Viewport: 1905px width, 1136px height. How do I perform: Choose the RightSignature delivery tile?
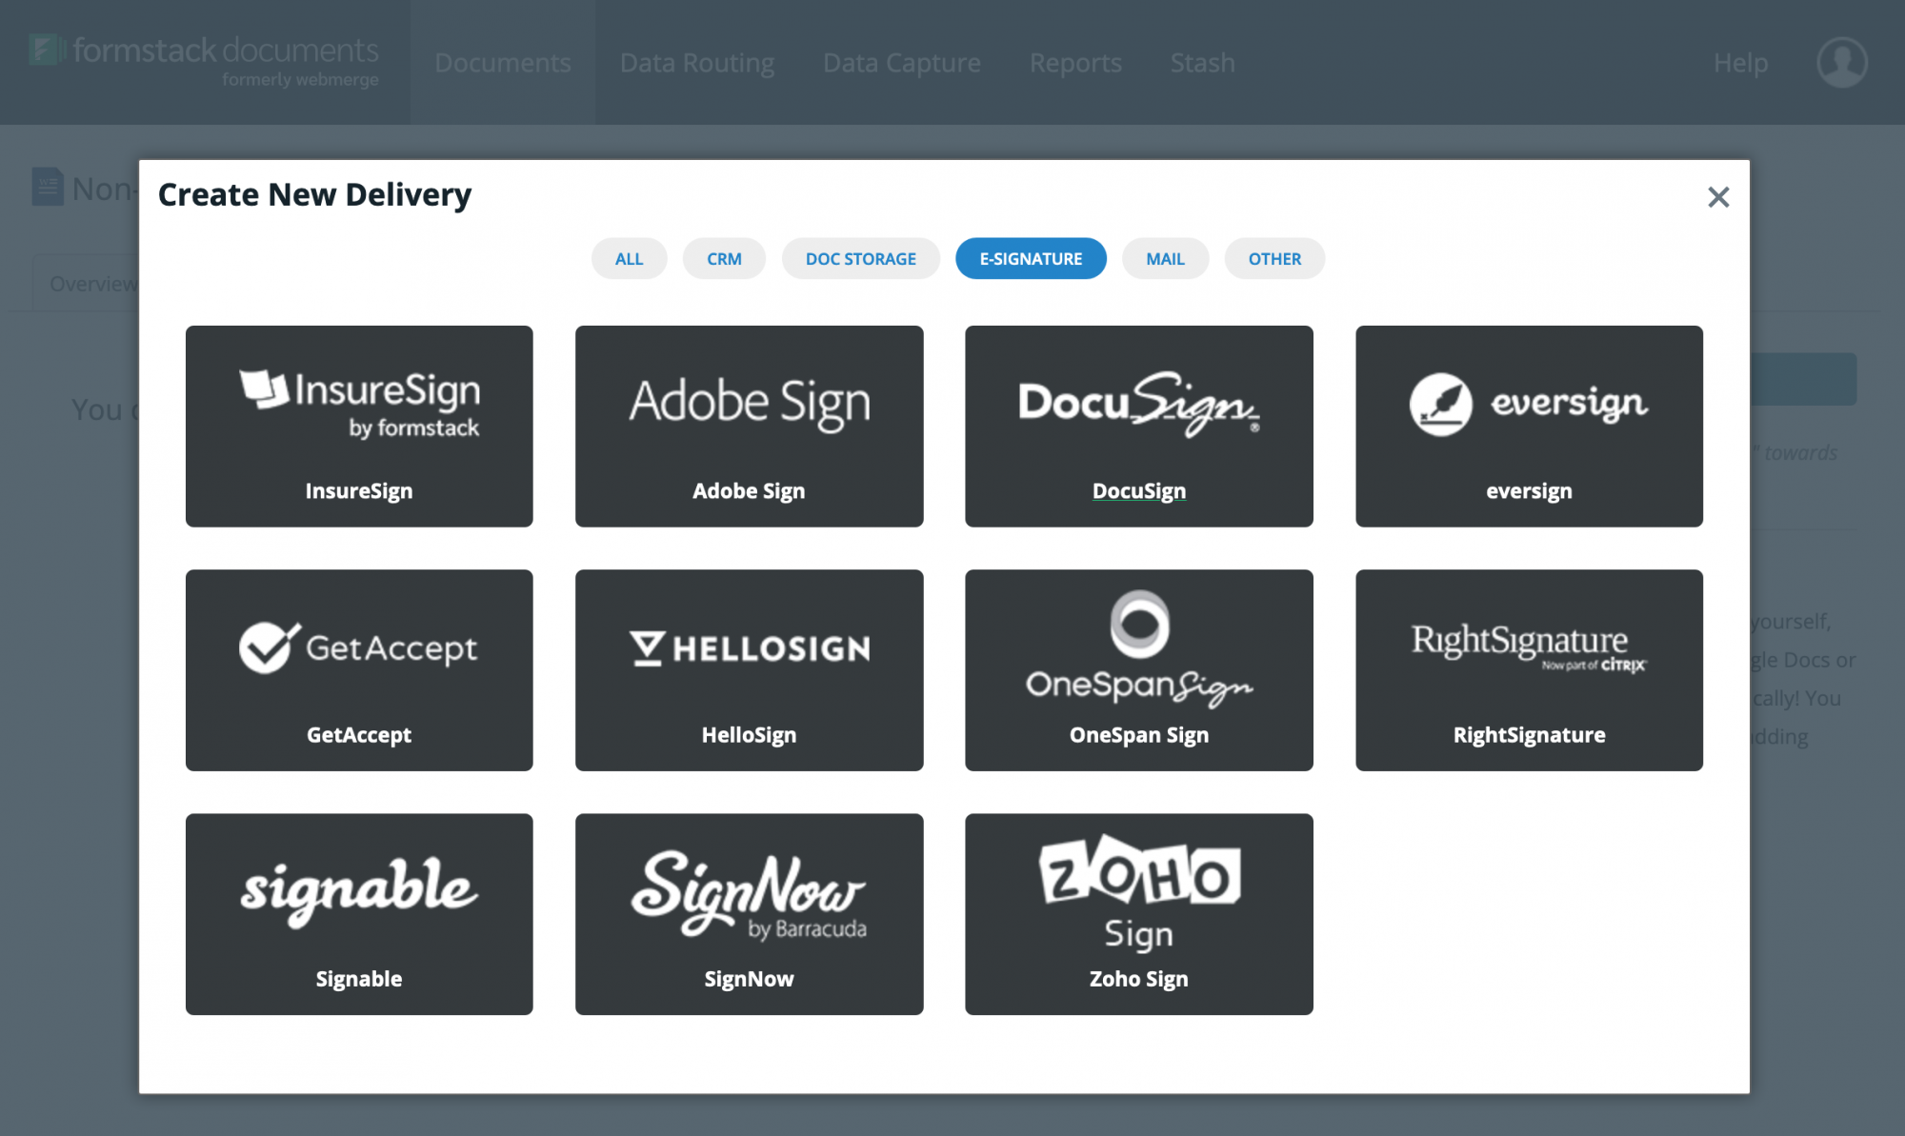[x=1529, y=669]
